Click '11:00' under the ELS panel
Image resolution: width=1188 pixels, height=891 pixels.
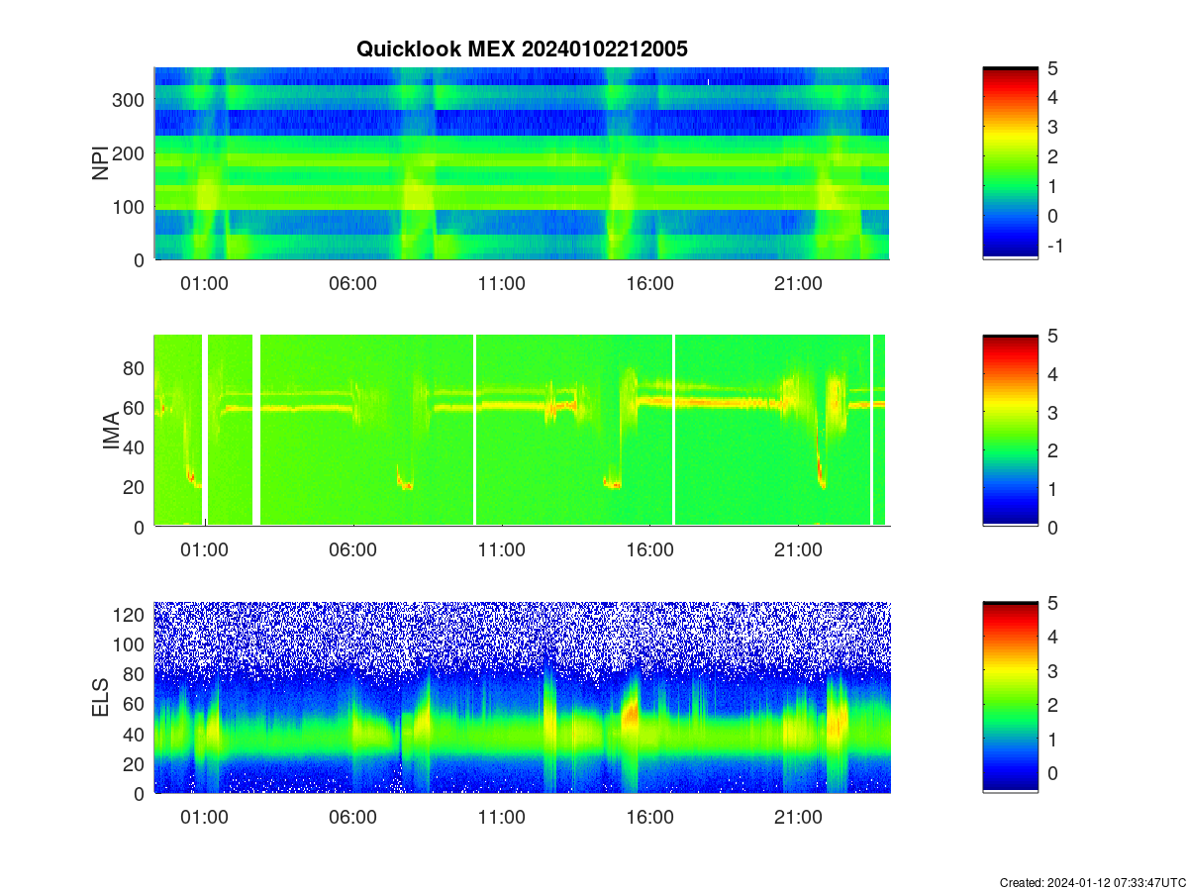pos(501,818)
